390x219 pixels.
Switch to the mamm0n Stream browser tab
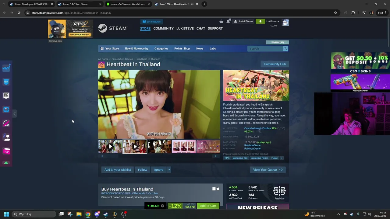(x=128, y=4)
